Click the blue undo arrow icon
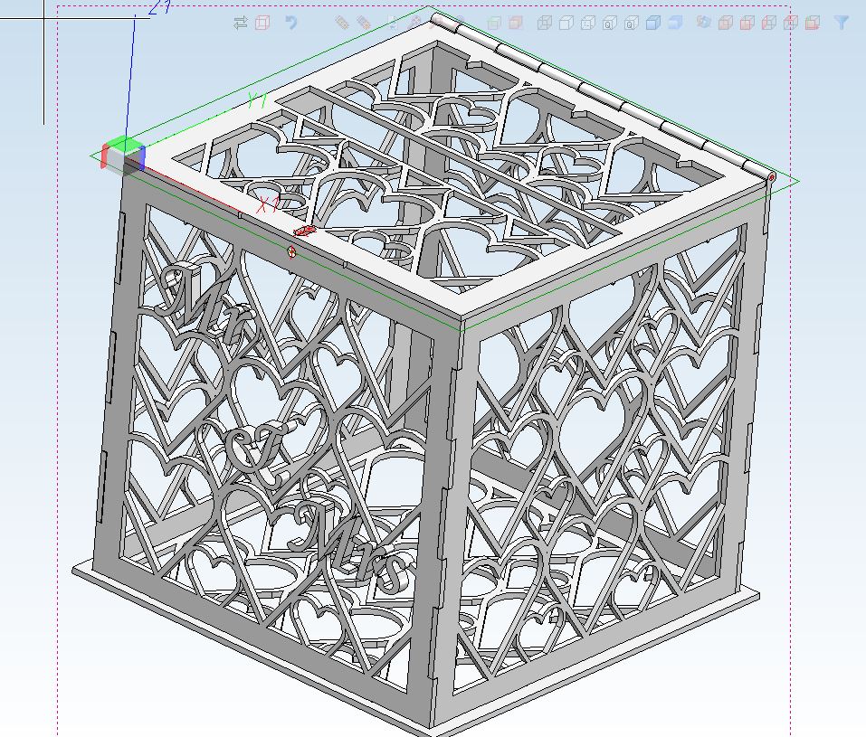 click(291, 23)
